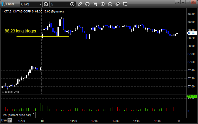198x124 pixels.
Task: Open the studies indicator menu
Action: pos(87,4)
